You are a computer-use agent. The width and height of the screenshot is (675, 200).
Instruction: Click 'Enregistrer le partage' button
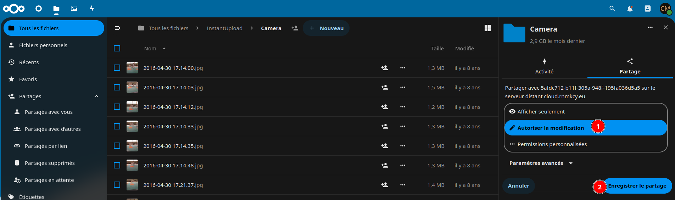637,186
